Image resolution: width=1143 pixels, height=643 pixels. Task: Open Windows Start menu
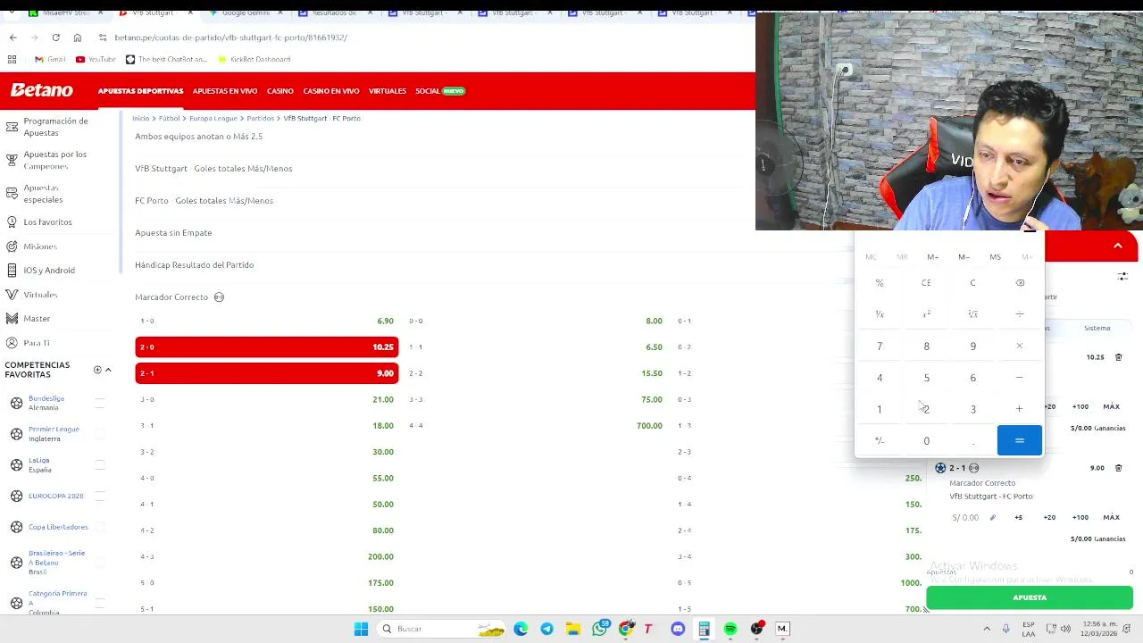(x=361, y=629)
